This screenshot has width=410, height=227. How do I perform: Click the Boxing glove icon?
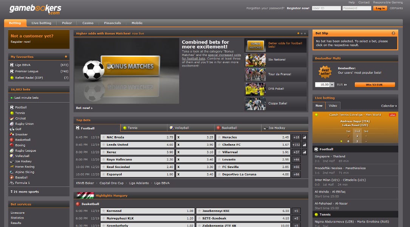click(12, 145)
